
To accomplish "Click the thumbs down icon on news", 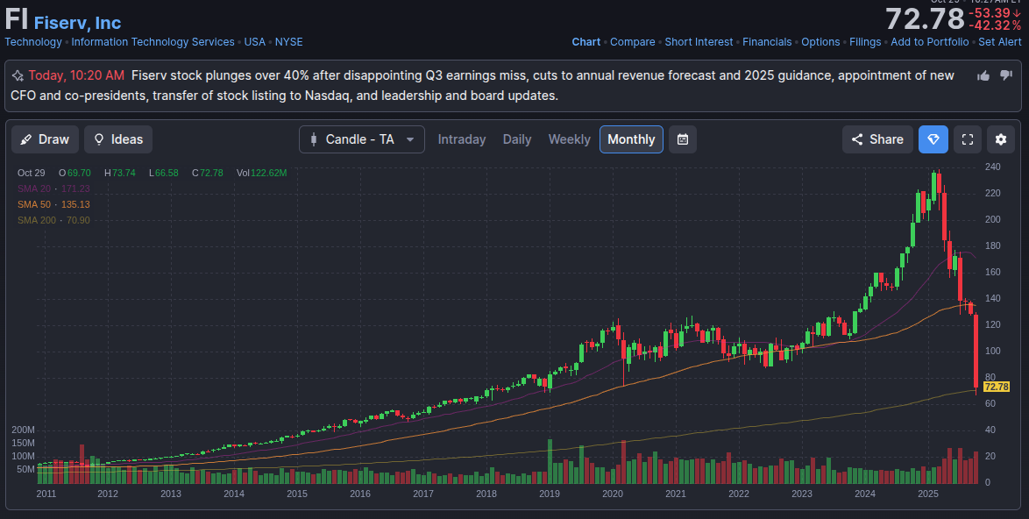I will pyautogui.click(x=1006, y=76).
